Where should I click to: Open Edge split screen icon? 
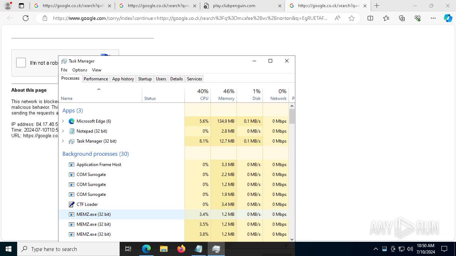(x=370, y=18)
